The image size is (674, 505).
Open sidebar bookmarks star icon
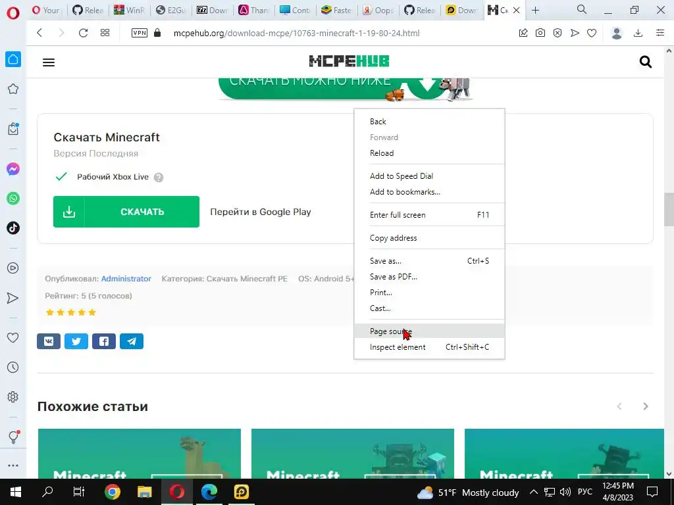point(13,89)
